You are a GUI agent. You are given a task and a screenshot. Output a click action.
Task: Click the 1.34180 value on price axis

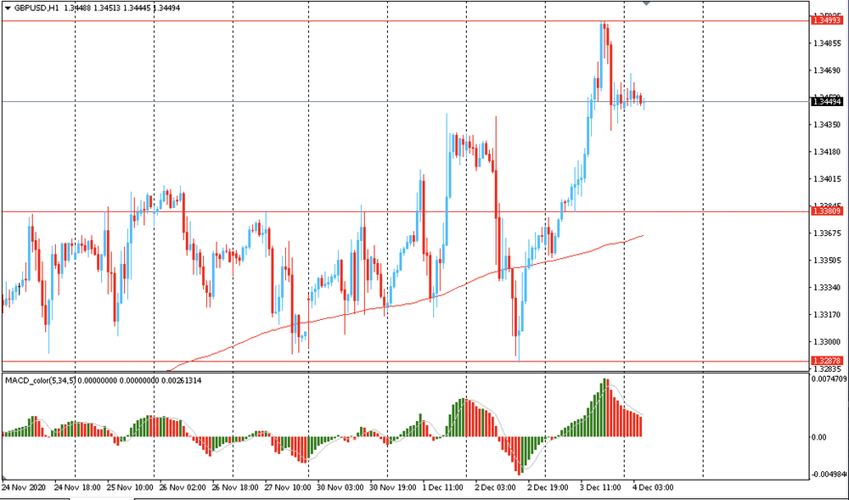click(826, 152)
